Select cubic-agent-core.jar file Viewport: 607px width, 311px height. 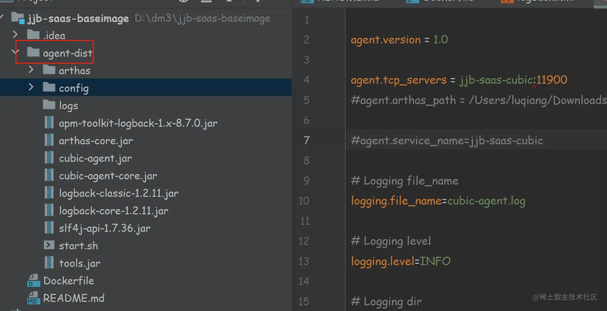(x=108, y=176)
